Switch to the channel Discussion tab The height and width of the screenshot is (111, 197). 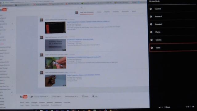pos(125,11)
